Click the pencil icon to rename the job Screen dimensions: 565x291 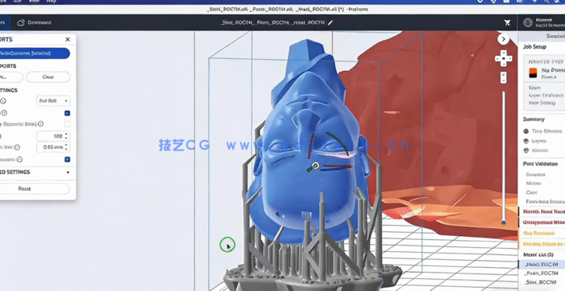[330, 22]
